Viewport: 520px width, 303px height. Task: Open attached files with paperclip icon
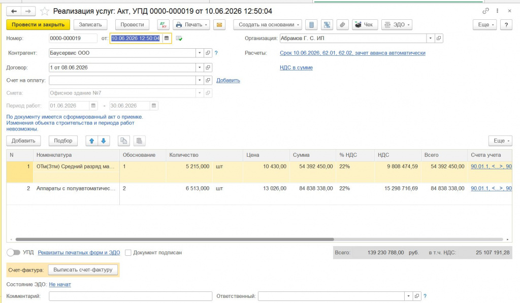pos(343,24)
